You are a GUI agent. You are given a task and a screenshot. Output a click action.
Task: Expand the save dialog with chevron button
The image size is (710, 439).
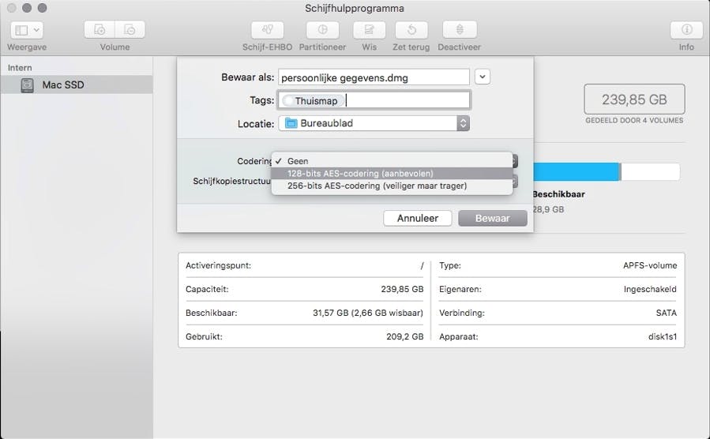tap(483, 77)
